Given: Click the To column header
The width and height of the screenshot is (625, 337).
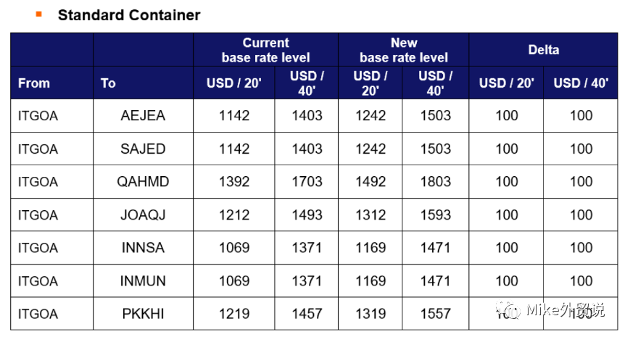Looking at the screenshot, I should coord(108,83).
